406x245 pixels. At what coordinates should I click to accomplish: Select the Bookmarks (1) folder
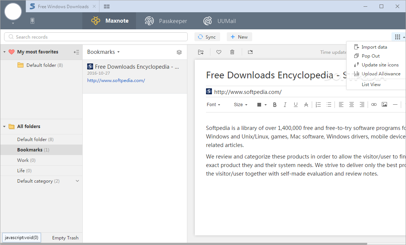point(41,150)
